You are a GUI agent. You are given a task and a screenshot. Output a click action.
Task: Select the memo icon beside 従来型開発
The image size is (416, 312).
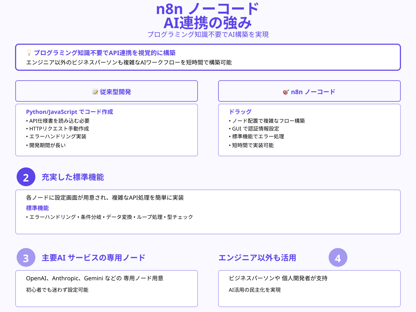95,92
